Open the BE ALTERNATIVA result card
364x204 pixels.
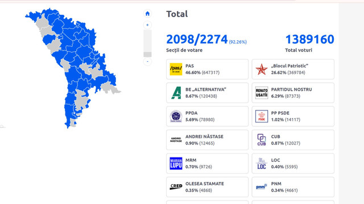coord(207,93)
